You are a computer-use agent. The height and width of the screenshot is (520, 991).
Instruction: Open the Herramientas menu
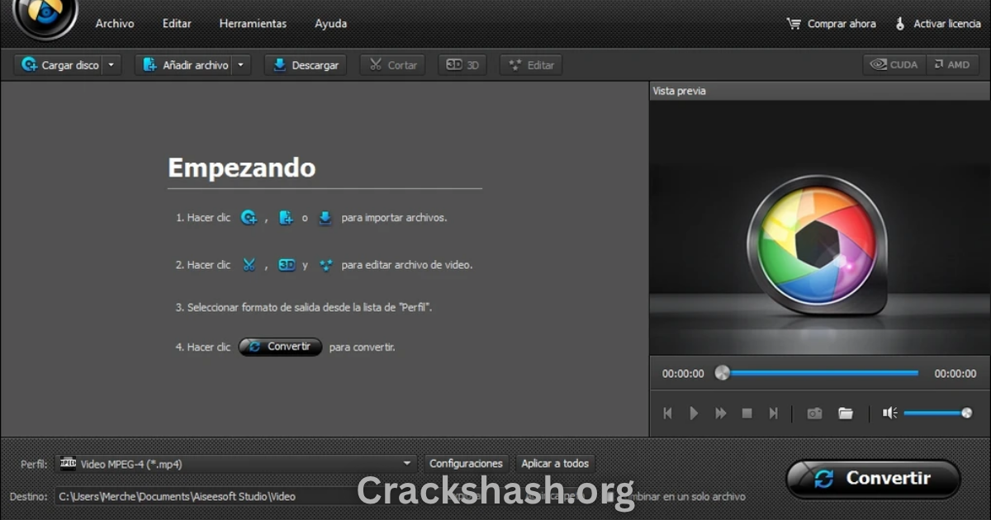coord(253,24)
